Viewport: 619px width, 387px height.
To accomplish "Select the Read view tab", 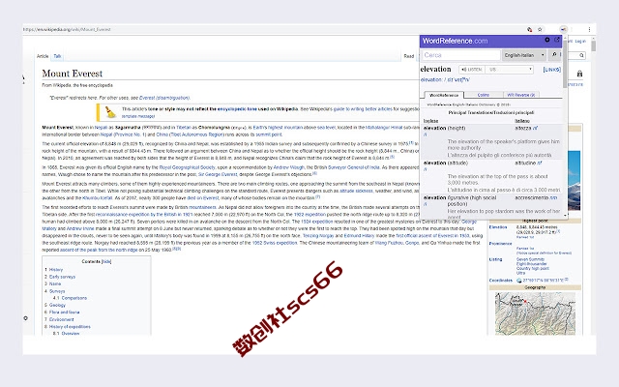I will (x=409, y=56).
